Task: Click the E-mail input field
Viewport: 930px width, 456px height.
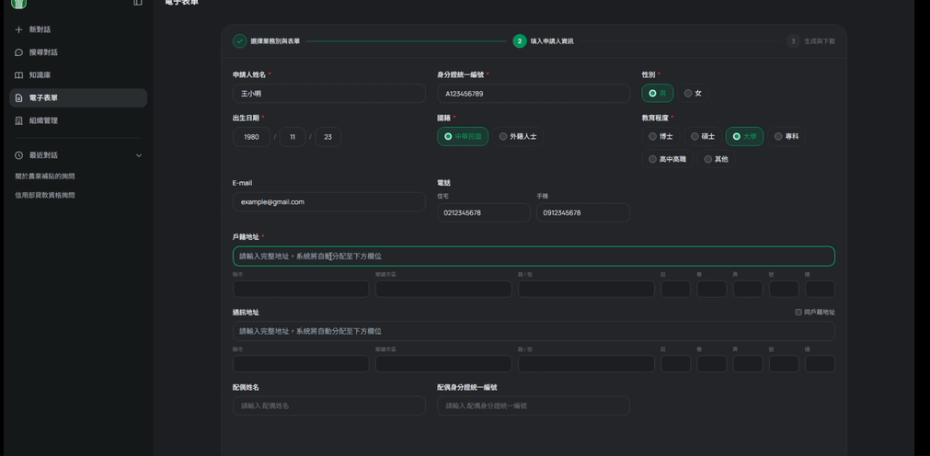Action: pyautogui.click(x=329, y=202)
